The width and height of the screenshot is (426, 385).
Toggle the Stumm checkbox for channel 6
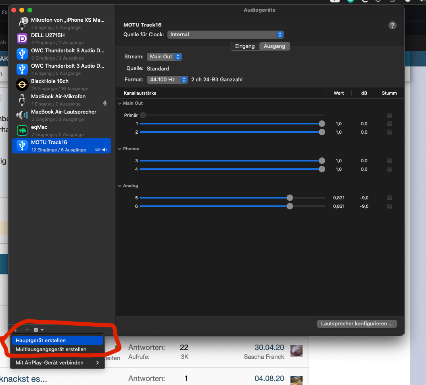pos(389,206)
